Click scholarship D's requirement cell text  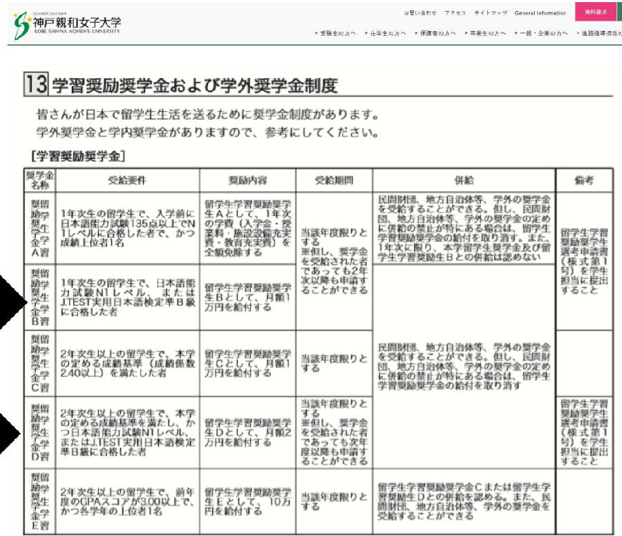point(128,432)
